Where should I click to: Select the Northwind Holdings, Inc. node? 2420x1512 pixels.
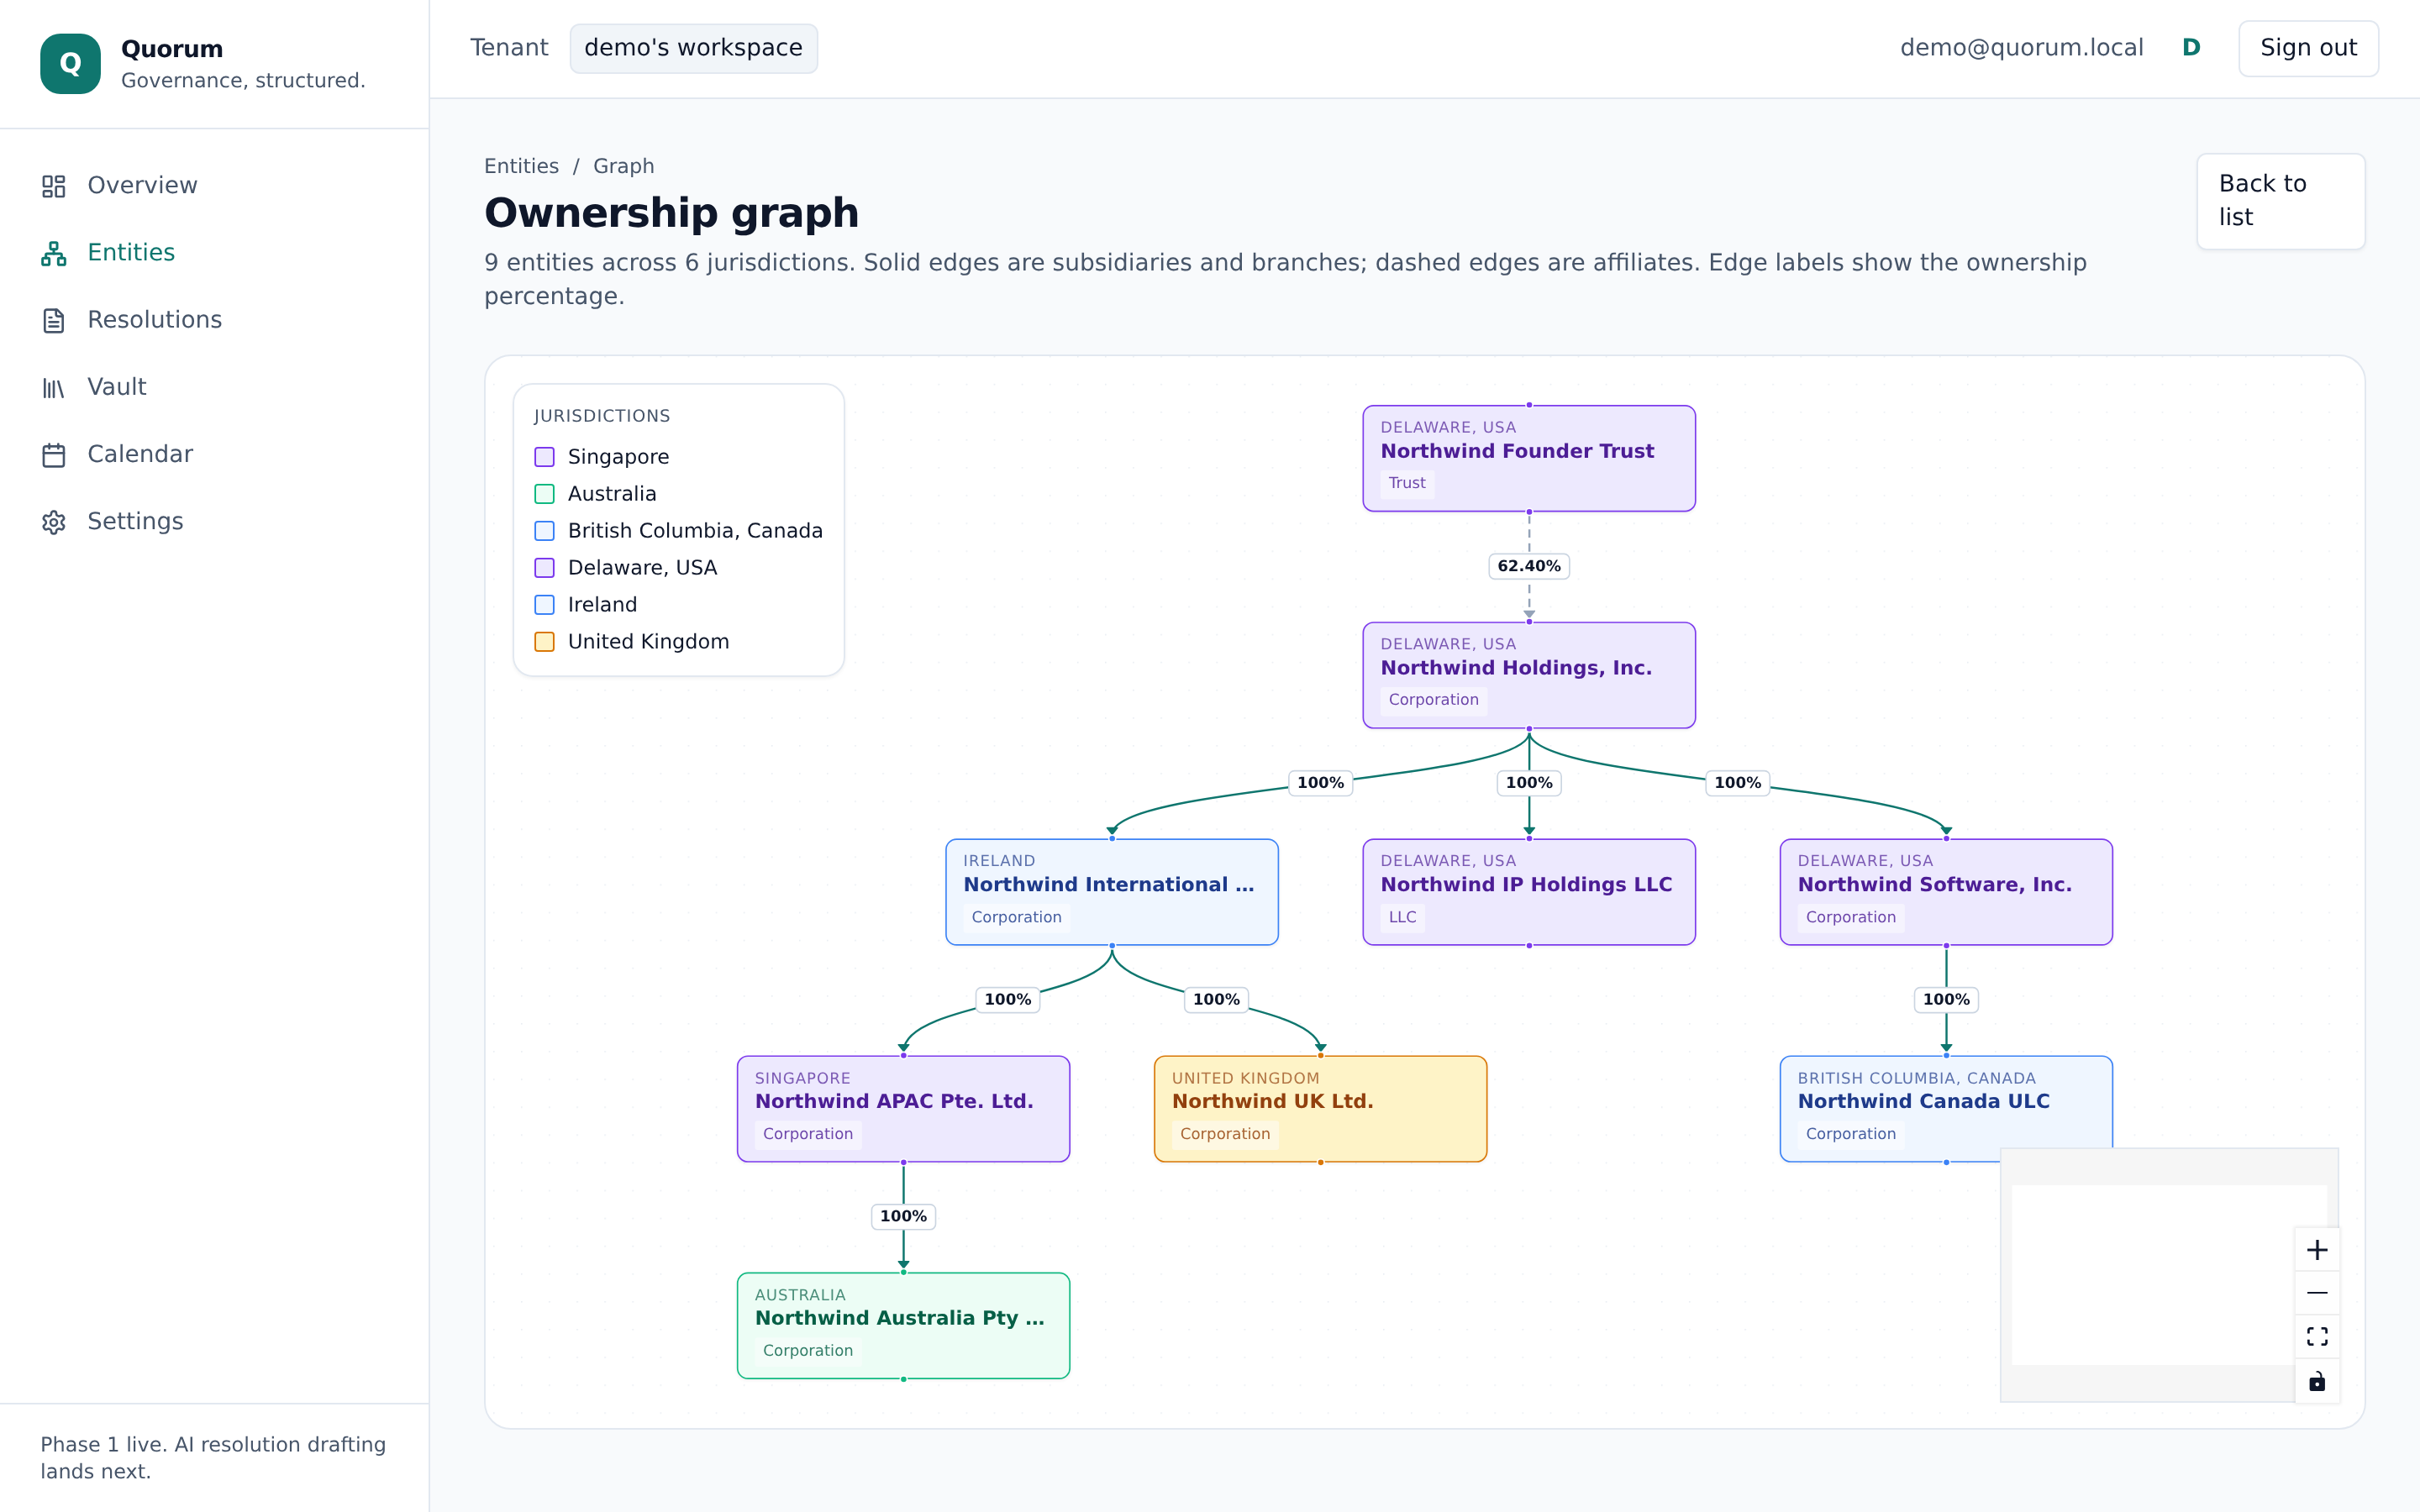point(1528,675)
